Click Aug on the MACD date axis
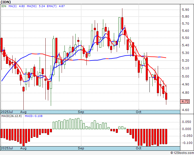The height and width of the screenshot is (155, 194). pyautogui.click(x=23, y=148)
